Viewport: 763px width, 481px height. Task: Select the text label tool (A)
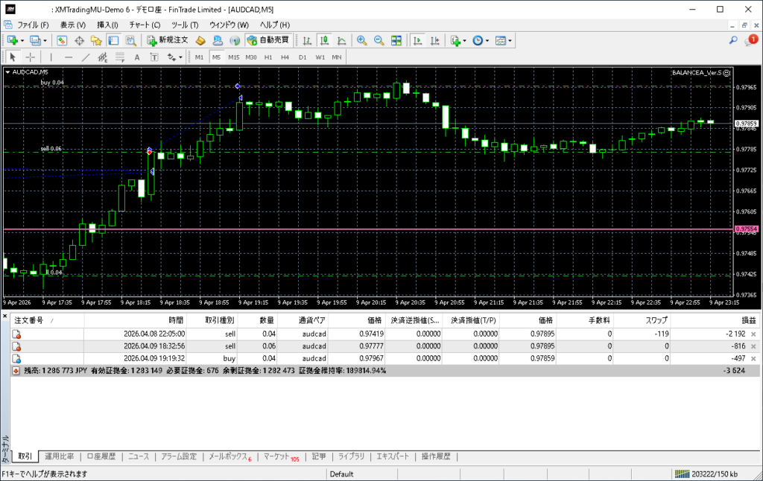pos(136,57)
